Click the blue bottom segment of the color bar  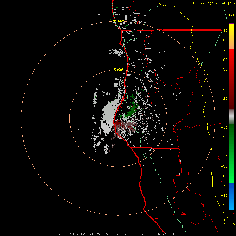[x=232, y=196]
